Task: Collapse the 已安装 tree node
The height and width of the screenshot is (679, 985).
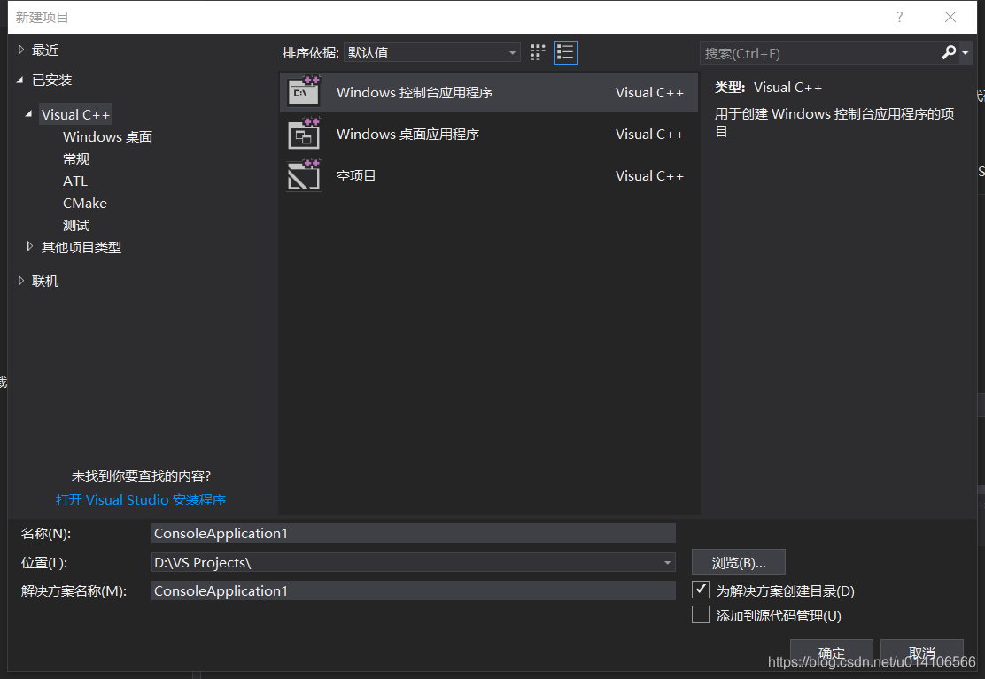Action: [20, 80]
